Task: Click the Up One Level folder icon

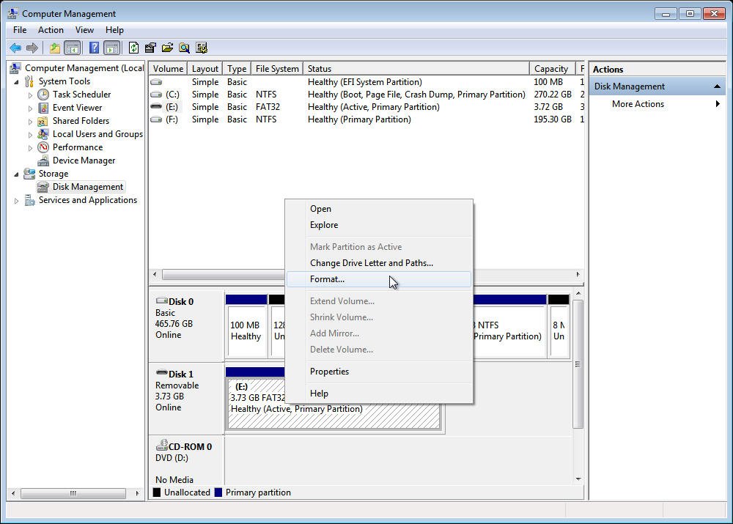Action: coord(55,48)
